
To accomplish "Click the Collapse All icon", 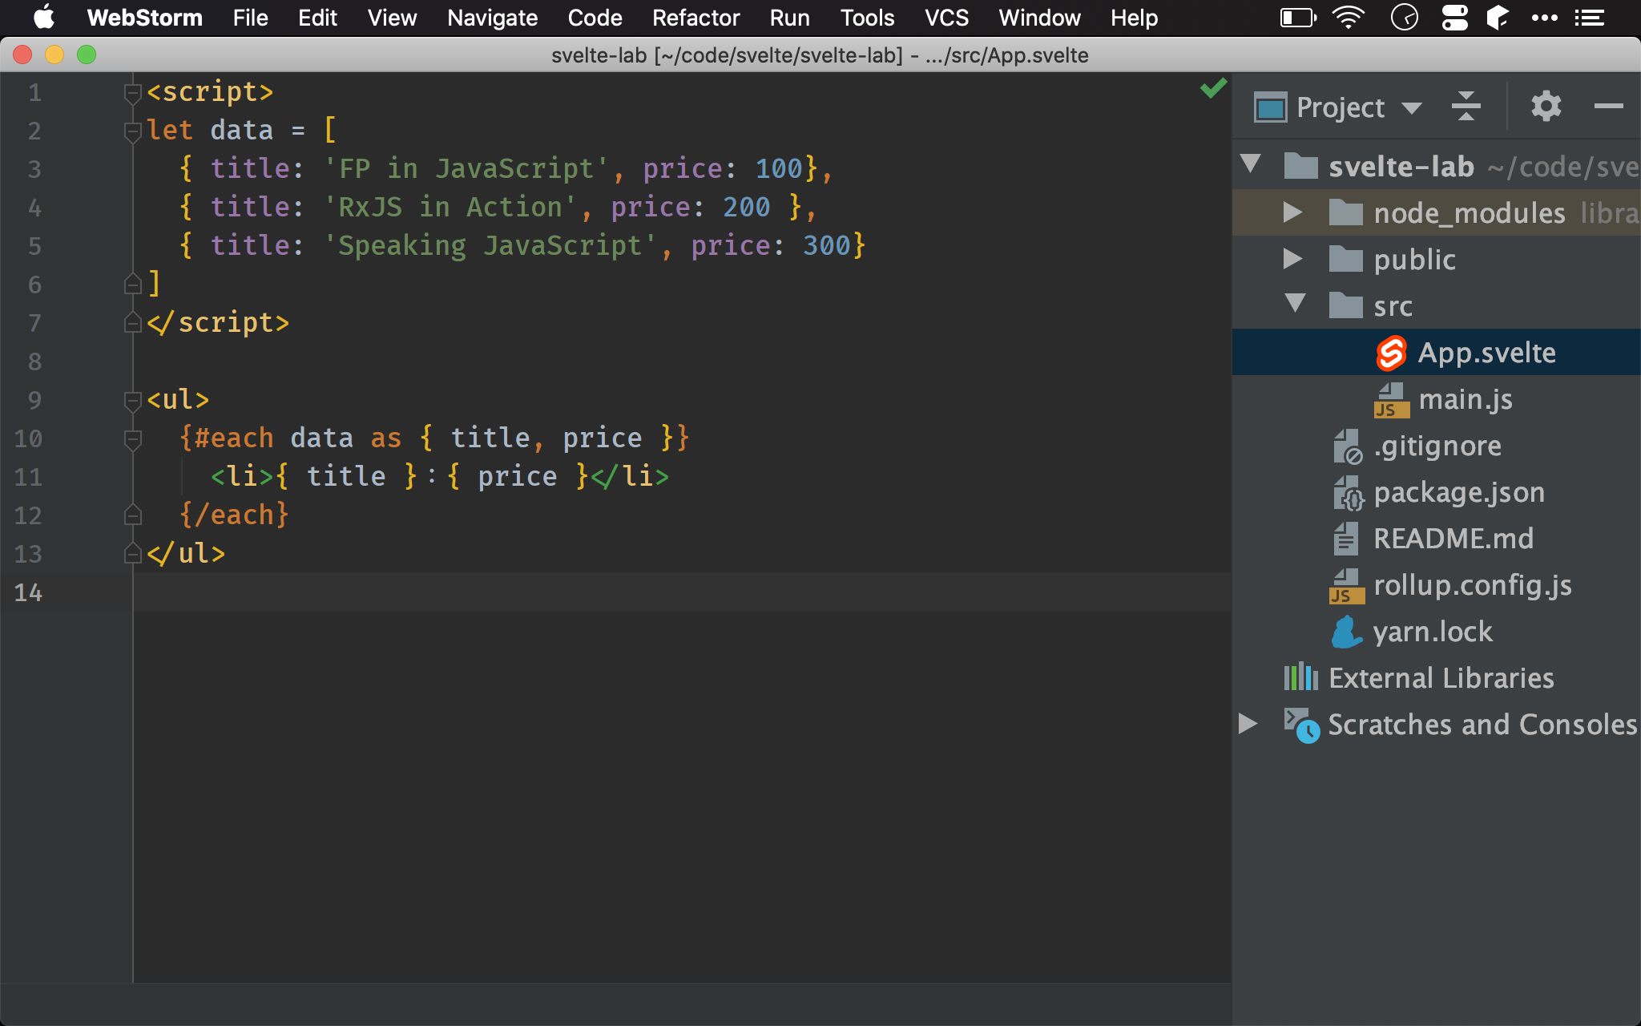I will point(1466,106).
